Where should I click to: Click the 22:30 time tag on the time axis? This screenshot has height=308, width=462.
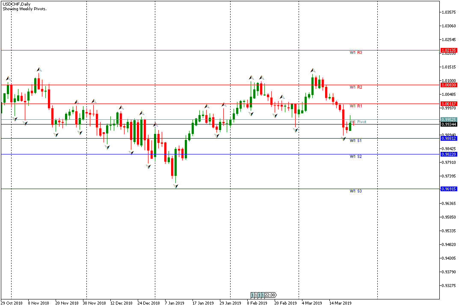click(270, 295)
